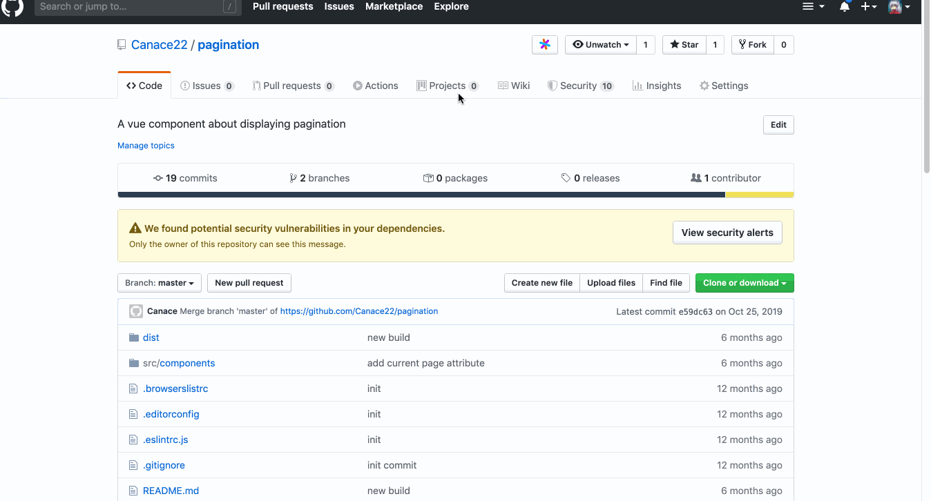The image size is (931, 501).
Task: Click the src/components folder icon
Action: [134, 363]
